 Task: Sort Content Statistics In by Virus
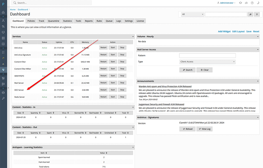point(65,113)
